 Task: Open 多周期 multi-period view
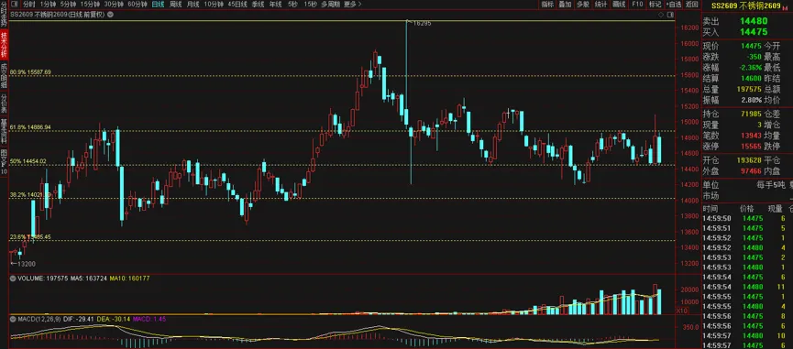pyautogui.click(x=330, y=4)
